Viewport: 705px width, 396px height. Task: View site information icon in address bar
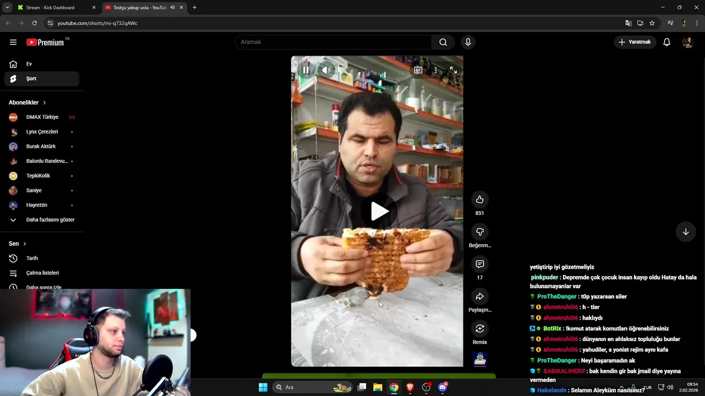(x=50, y=23)
